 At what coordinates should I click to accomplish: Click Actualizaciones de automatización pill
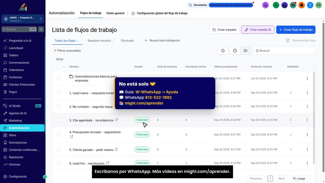point(231,5)
